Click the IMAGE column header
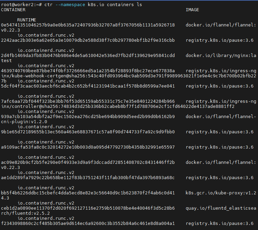This screenshot has width=258, height=230. point(192,10)
